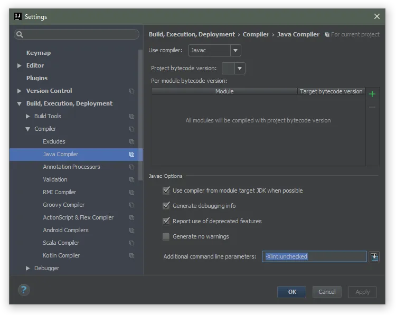Collapse the Compiler tree node
The image size is (396, 315).
(x=27, y=129)
